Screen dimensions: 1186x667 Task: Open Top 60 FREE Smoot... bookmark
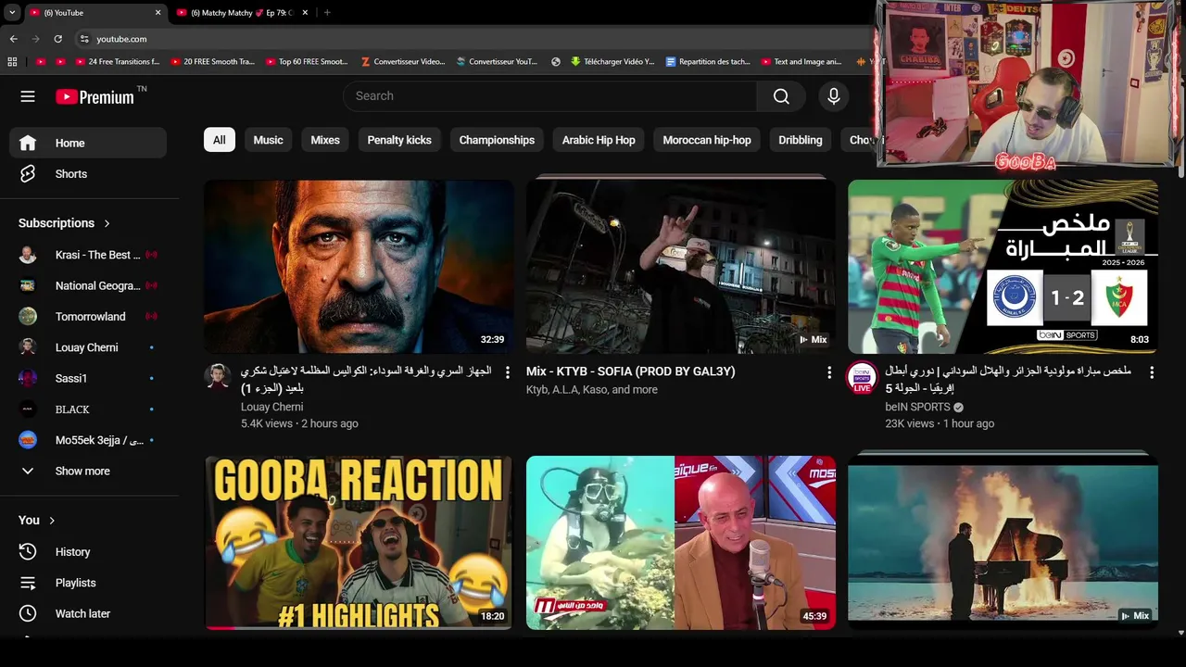307,62
